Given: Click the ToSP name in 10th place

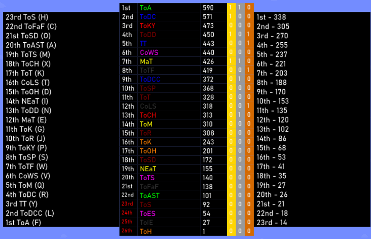Looking at the screenshot, I should 148,89.
